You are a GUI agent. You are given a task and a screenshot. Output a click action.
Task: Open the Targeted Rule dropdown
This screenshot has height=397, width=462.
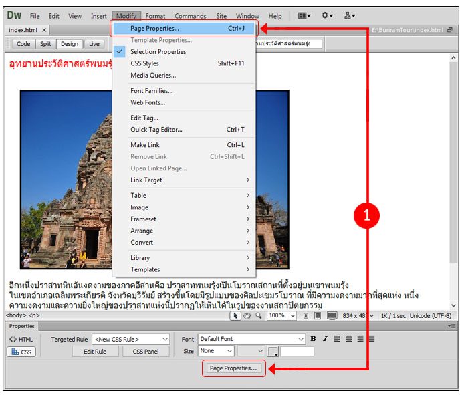[x=130, y=340]
